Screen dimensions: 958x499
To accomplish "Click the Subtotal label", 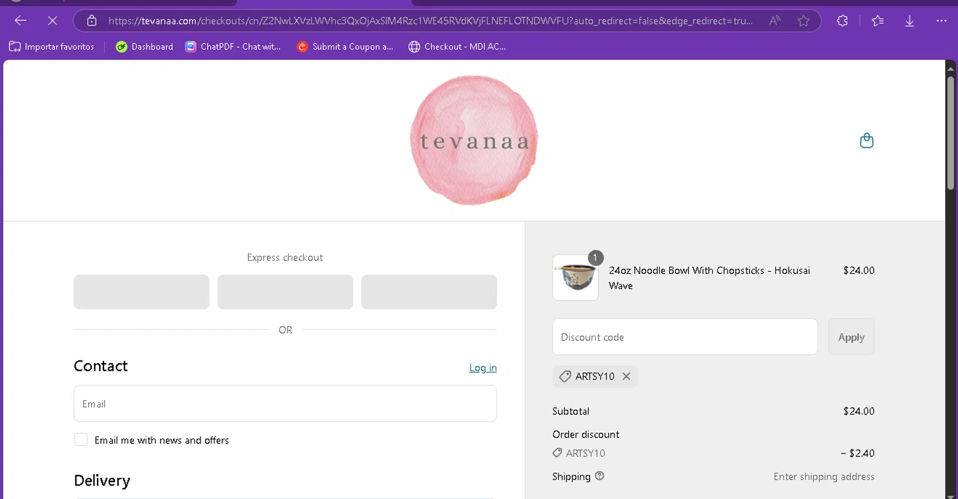I will coord(571,412).
